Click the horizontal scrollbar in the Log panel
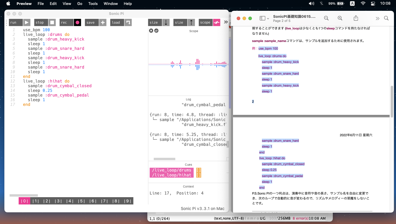Viewport: 396px width, 224px height. click(164, 159)
